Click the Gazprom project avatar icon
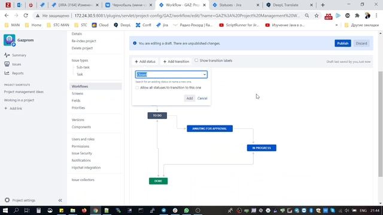 [10, 40]
